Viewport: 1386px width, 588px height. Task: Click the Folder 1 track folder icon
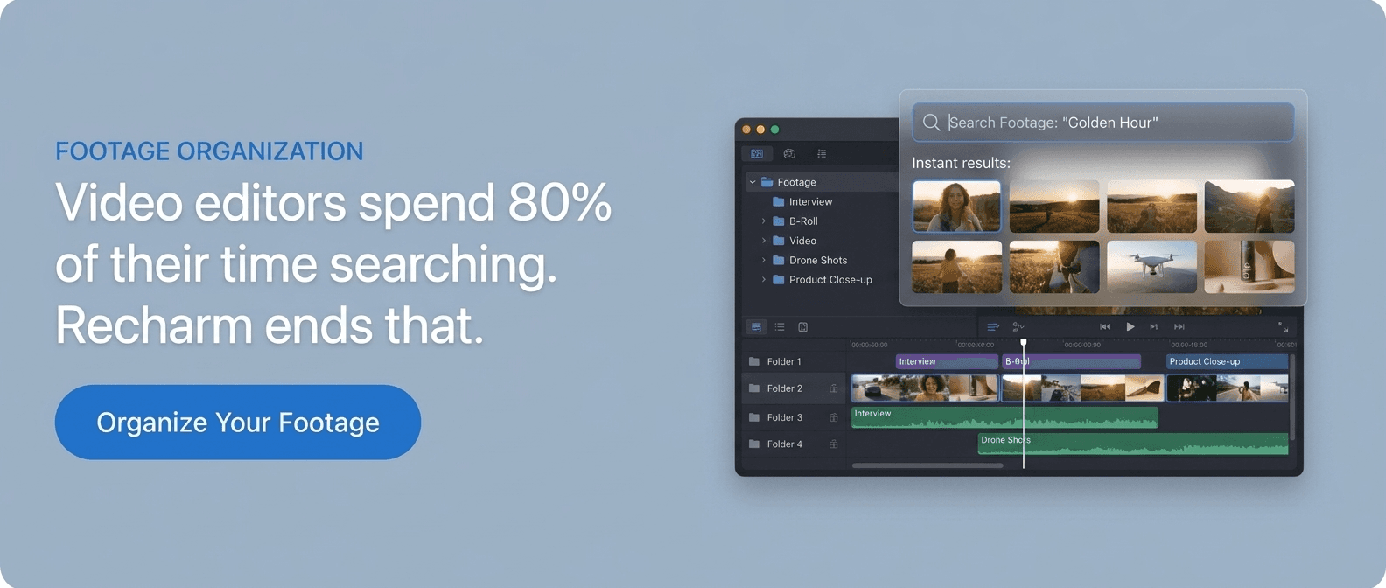pos(754,361)
